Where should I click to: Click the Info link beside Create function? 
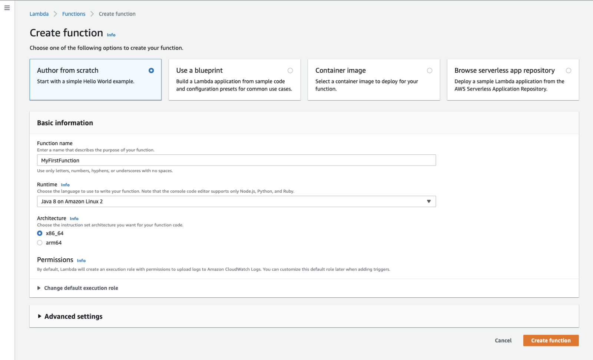(x=111, y=35)
